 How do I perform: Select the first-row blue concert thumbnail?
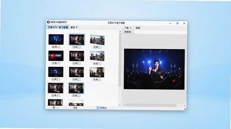coord(56,39)
